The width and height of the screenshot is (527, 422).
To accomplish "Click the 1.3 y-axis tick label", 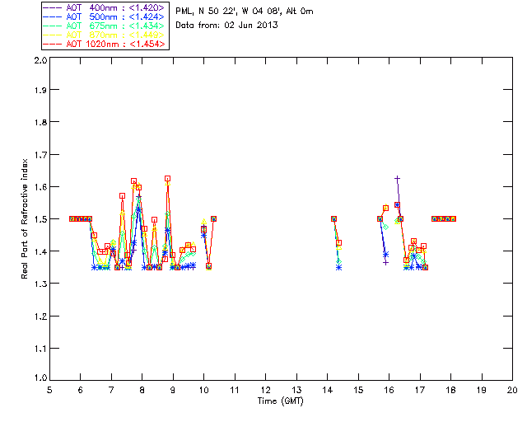I will point(40,284).
